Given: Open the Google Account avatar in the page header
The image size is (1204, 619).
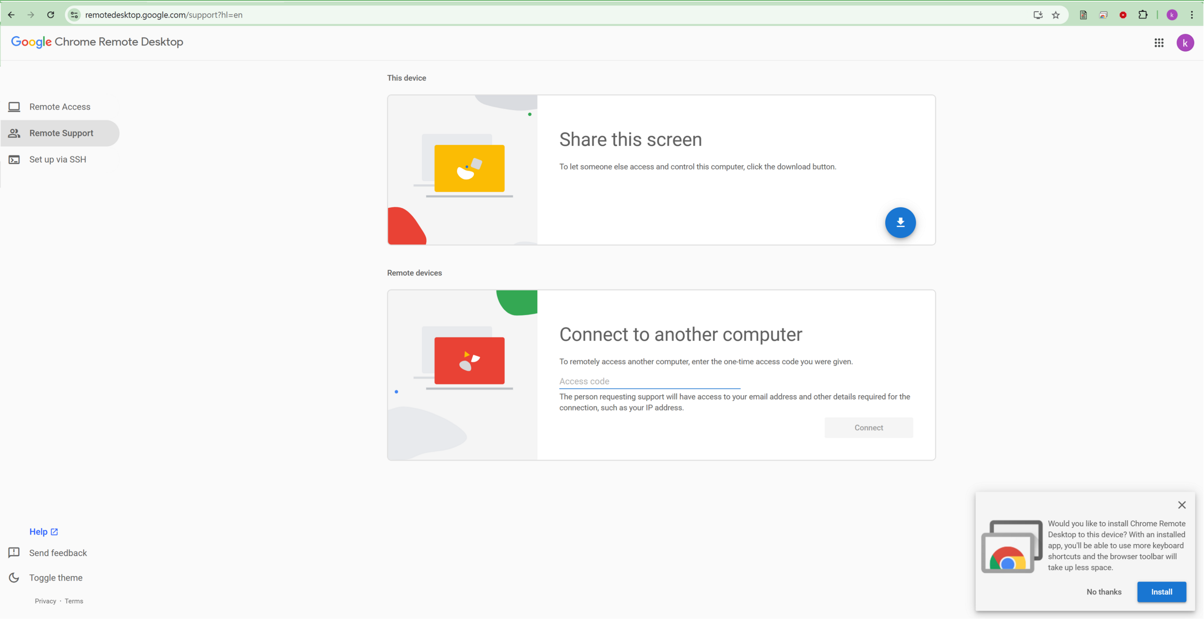Looking at the screenshot, I should [1185, 43].
